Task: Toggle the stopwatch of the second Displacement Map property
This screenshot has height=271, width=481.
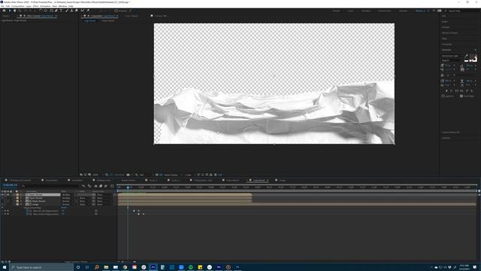Action: pyautogui.click(x=27, y=214)
